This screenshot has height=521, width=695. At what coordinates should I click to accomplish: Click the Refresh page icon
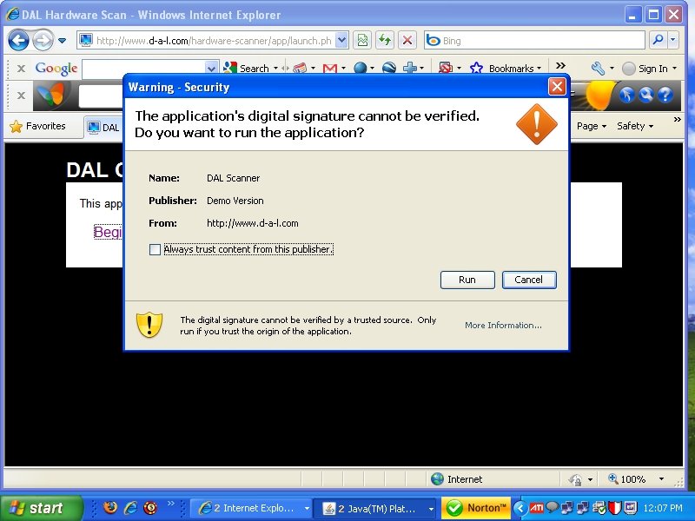[385, 41]
